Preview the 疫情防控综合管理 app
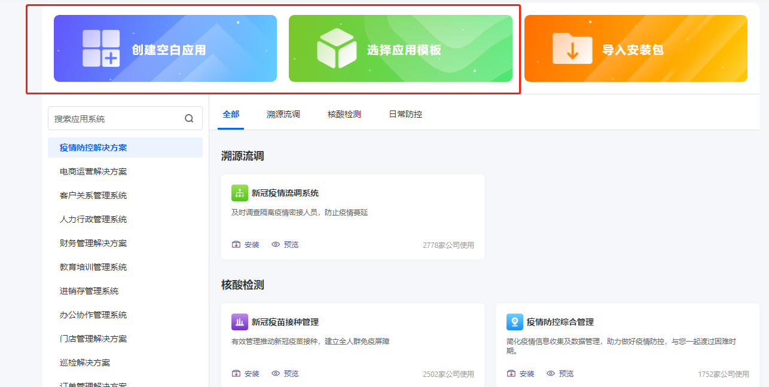 560,374
